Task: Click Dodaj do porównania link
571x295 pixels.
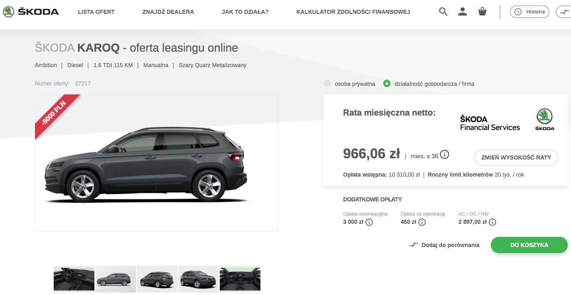Action: tap(444, 245)
